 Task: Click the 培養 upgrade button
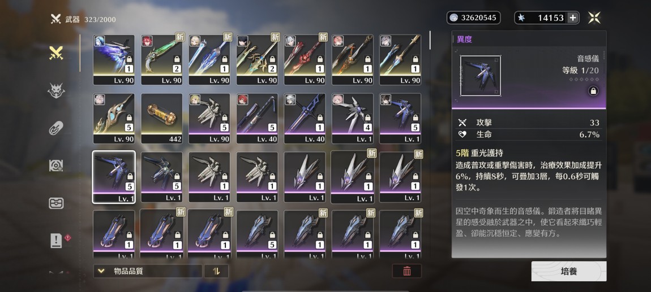[568, 272]
